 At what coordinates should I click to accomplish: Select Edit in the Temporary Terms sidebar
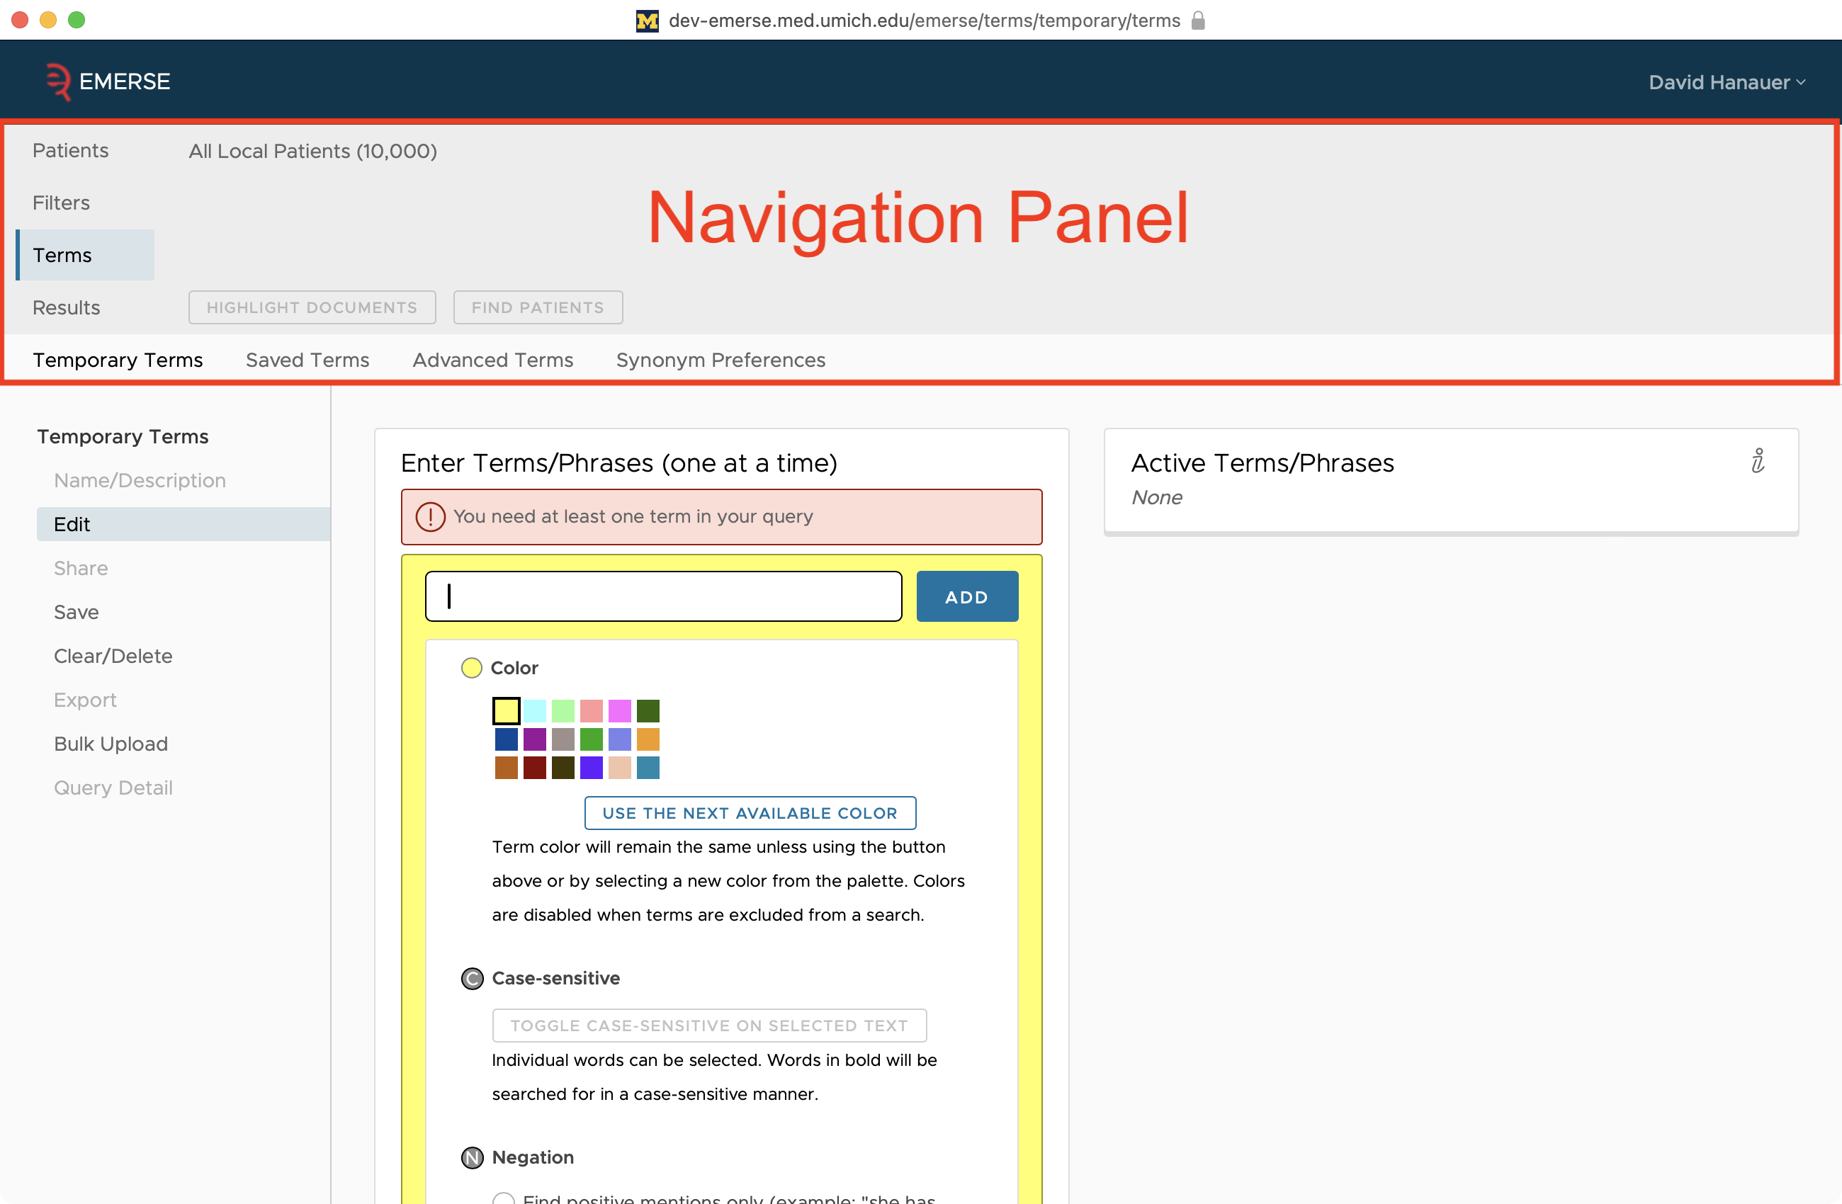[183, 525]
